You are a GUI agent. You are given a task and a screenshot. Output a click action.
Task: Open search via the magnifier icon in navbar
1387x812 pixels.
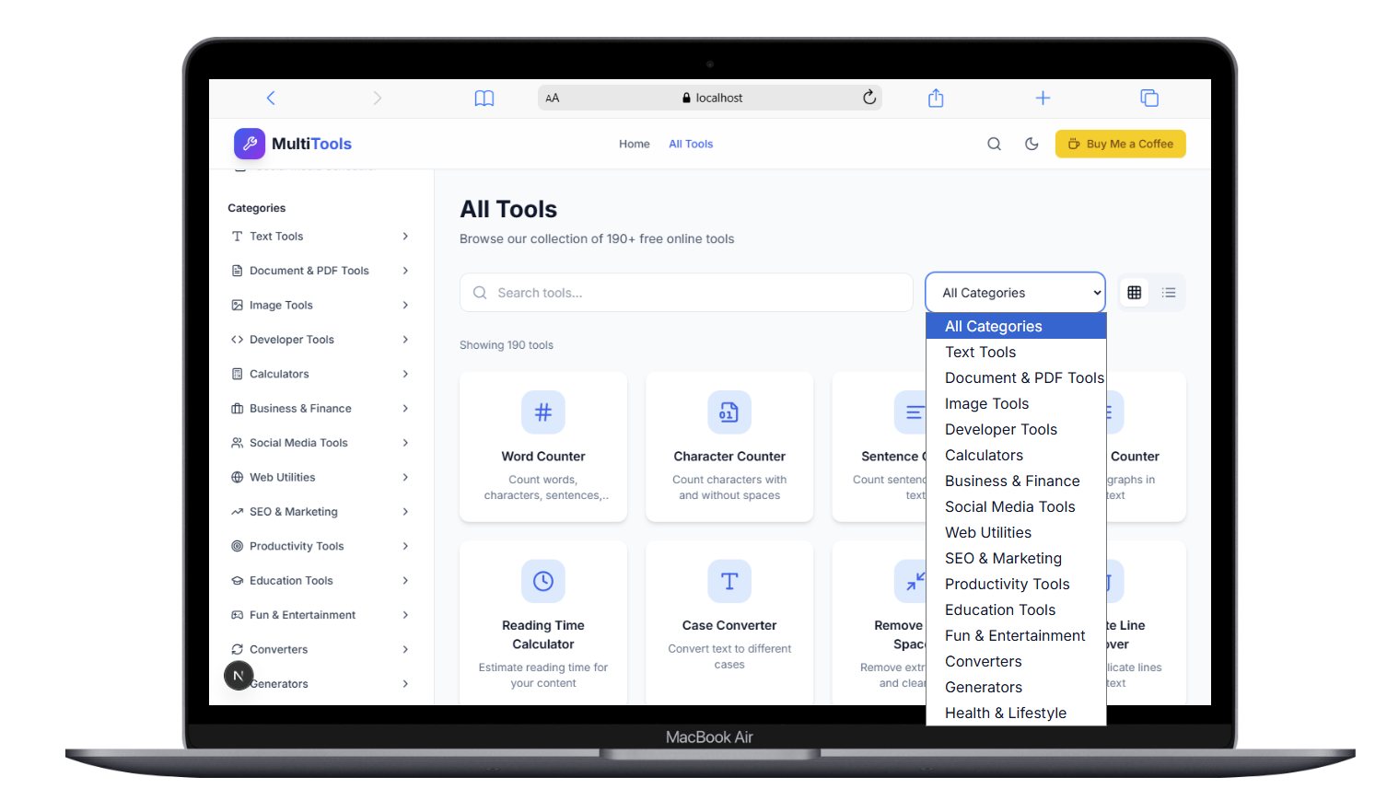pyautogui.click(x=994, y=144)
